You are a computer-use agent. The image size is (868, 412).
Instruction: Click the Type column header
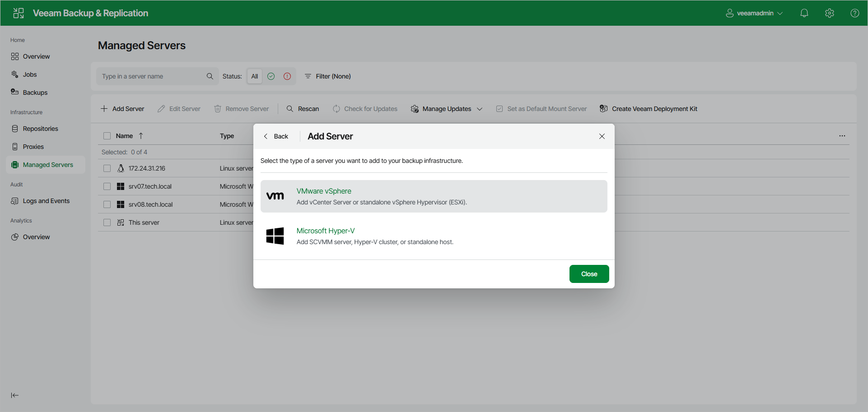click(x=227, y=136)
